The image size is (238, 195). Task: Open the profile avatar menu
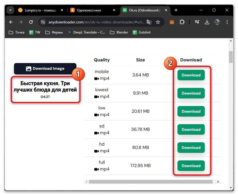tap(217, 22)
